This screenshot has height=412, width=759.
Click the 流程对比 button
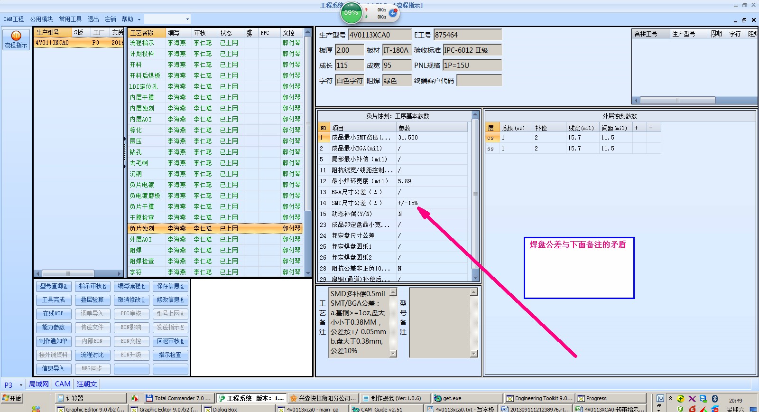(x=93, y=355)
